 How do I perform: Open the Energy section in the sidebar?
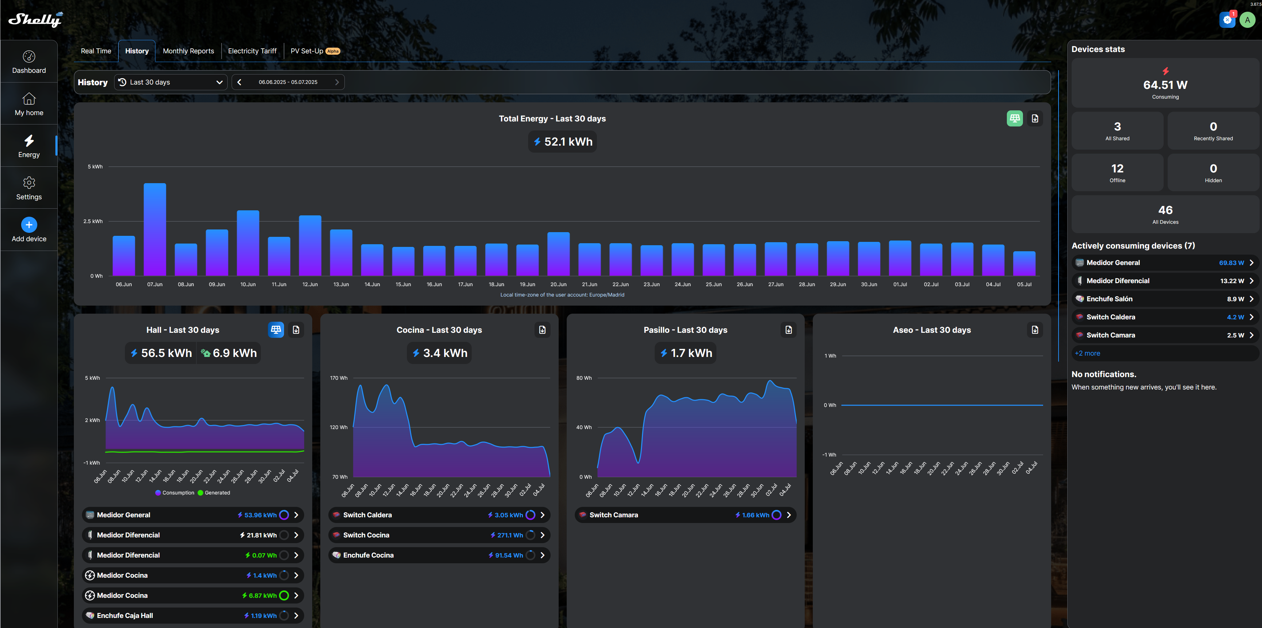(29, 145)
